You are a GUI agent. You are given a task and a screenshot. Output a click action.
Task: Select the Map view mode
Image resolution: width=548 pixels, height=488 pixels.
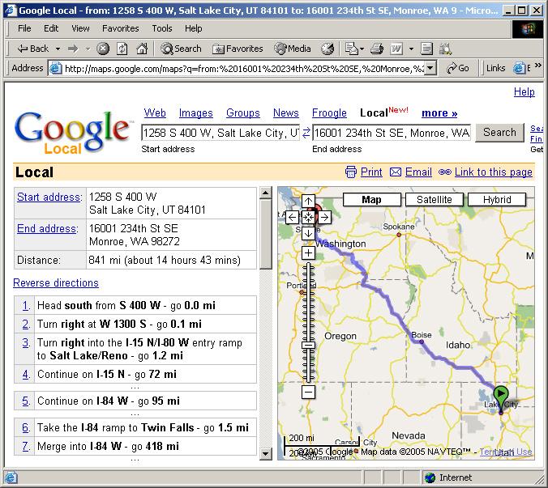(x=371, y=199)
